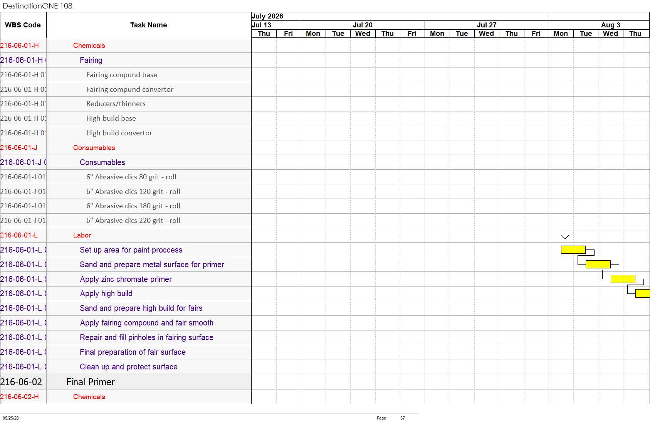Viewport: 650px width, 423px height.
Task: Click the Fri header under Jul 13
Action: click(289, 34)
